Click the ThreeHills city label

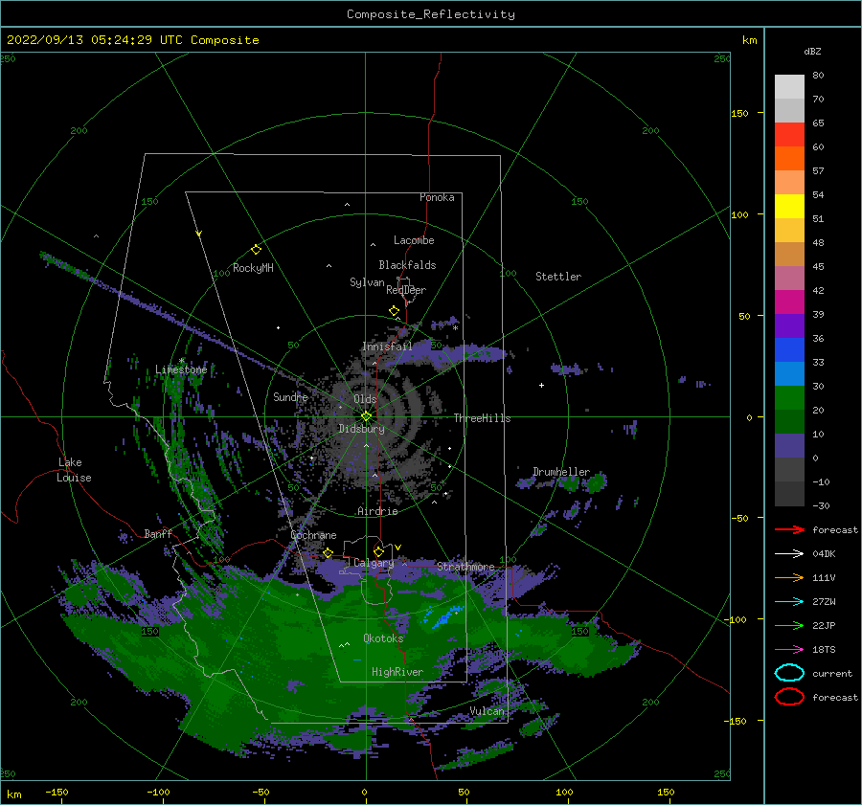pos(482,418)
